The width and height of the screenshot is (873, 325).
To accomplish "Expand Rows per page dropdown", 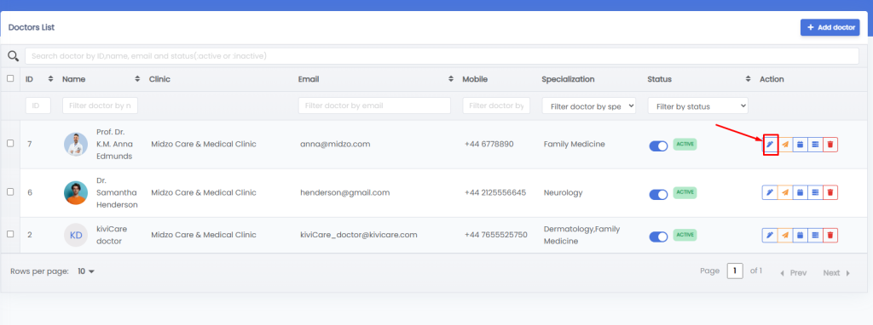I will [86, 271].
